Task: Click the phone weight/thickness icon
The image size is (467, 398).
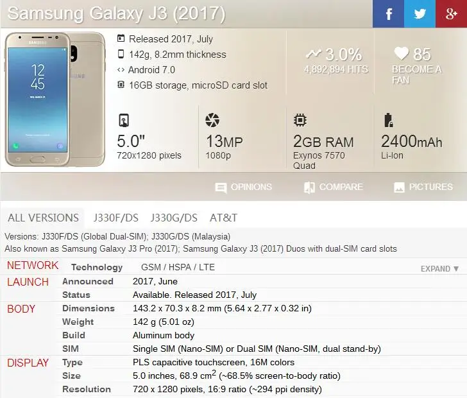Action: tap(121, 54)
